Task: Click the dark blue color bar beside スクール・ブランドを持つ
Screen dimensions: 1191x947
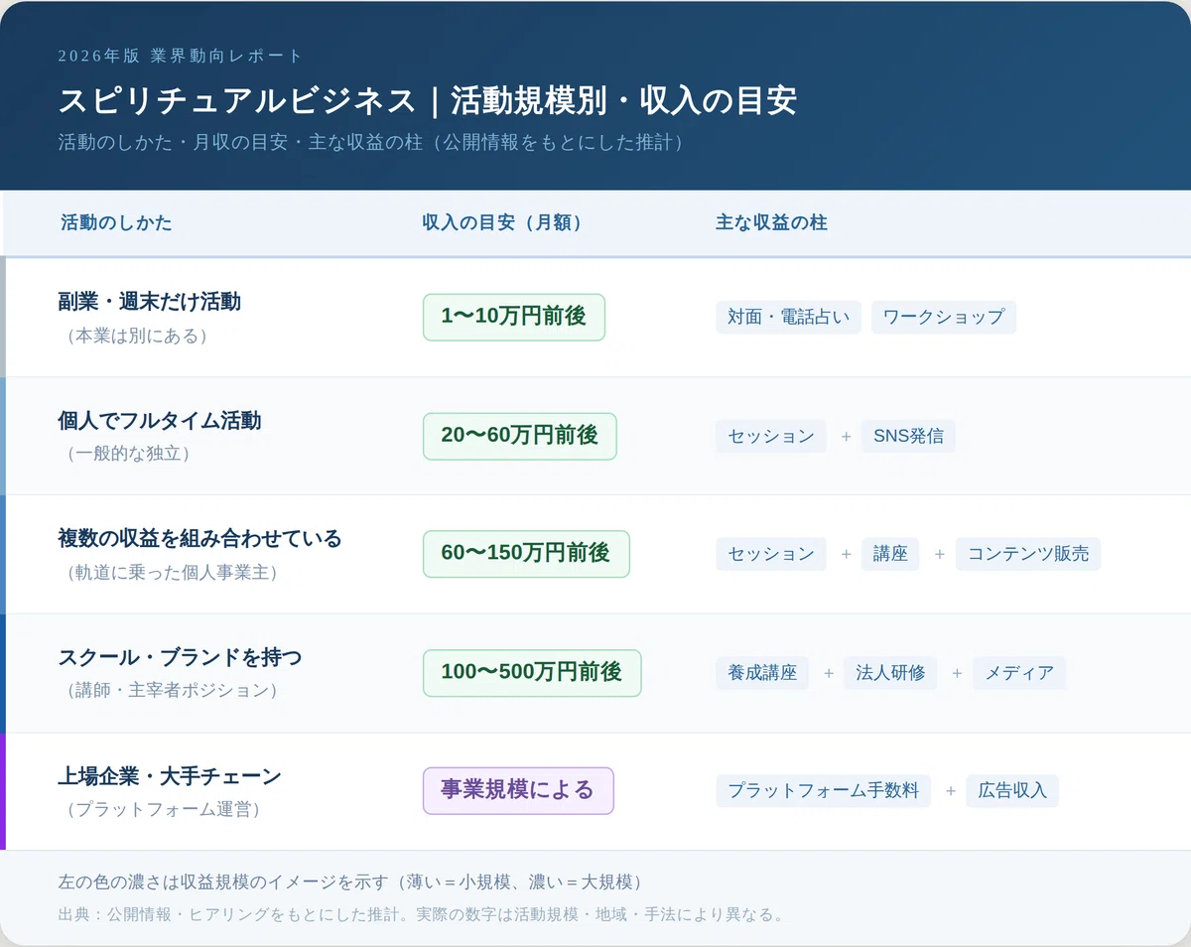Action: click(3, 673)
